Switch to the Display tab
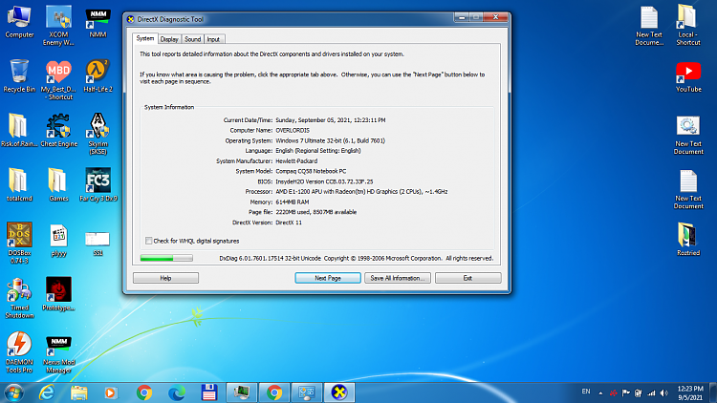 (169, 39)
